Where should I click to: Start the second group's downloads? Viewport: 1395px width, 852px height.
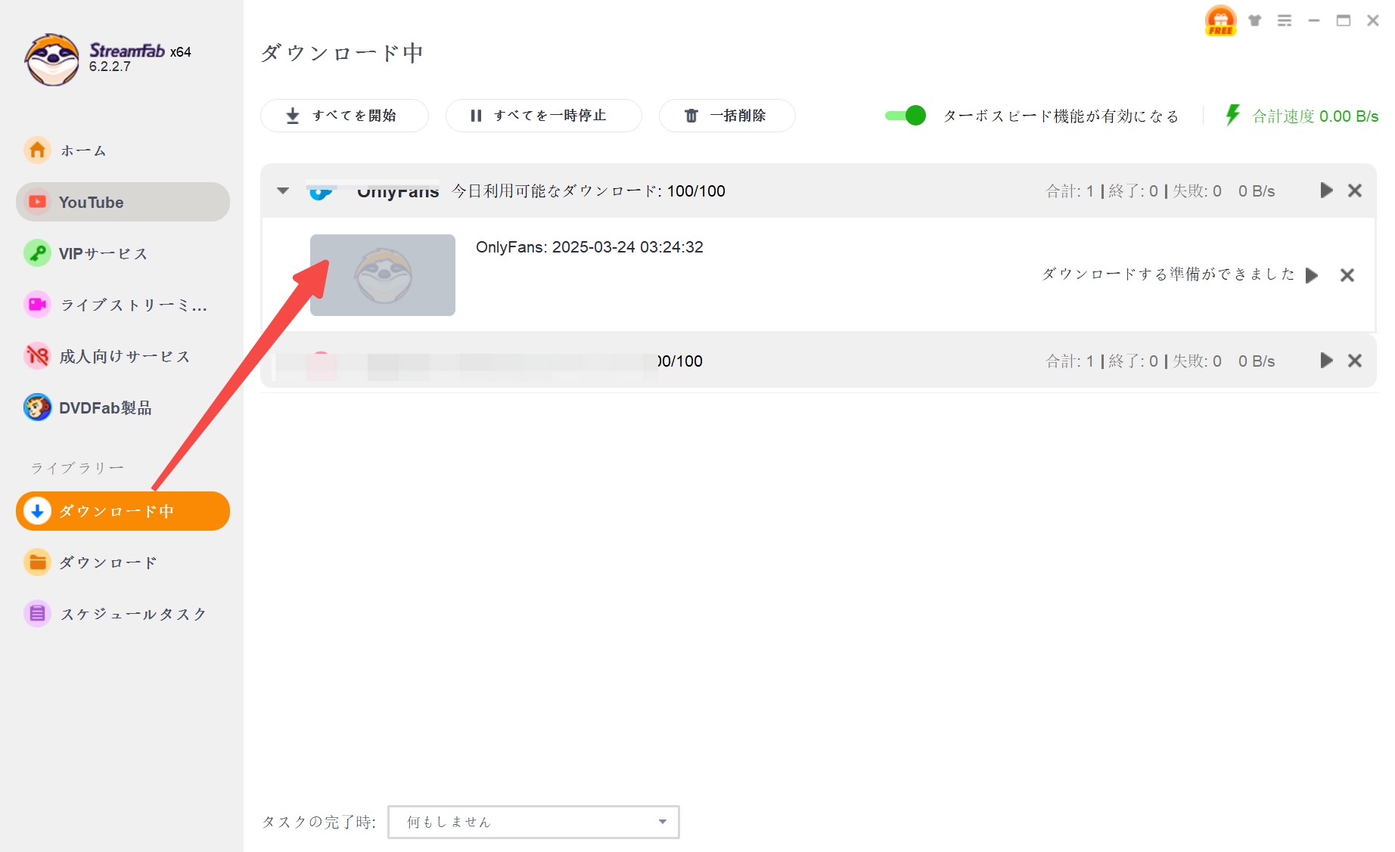(x=1326, y=361)
